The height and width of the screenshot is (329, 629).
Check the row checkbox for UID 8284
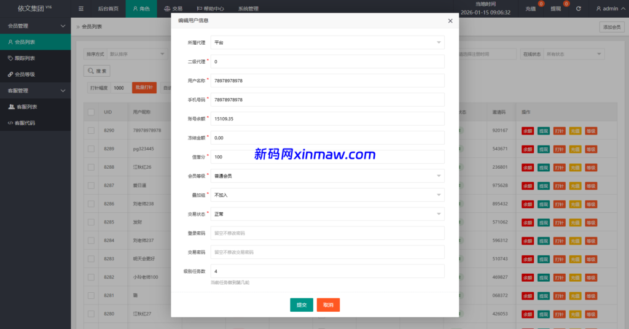[x=91, y=241]
